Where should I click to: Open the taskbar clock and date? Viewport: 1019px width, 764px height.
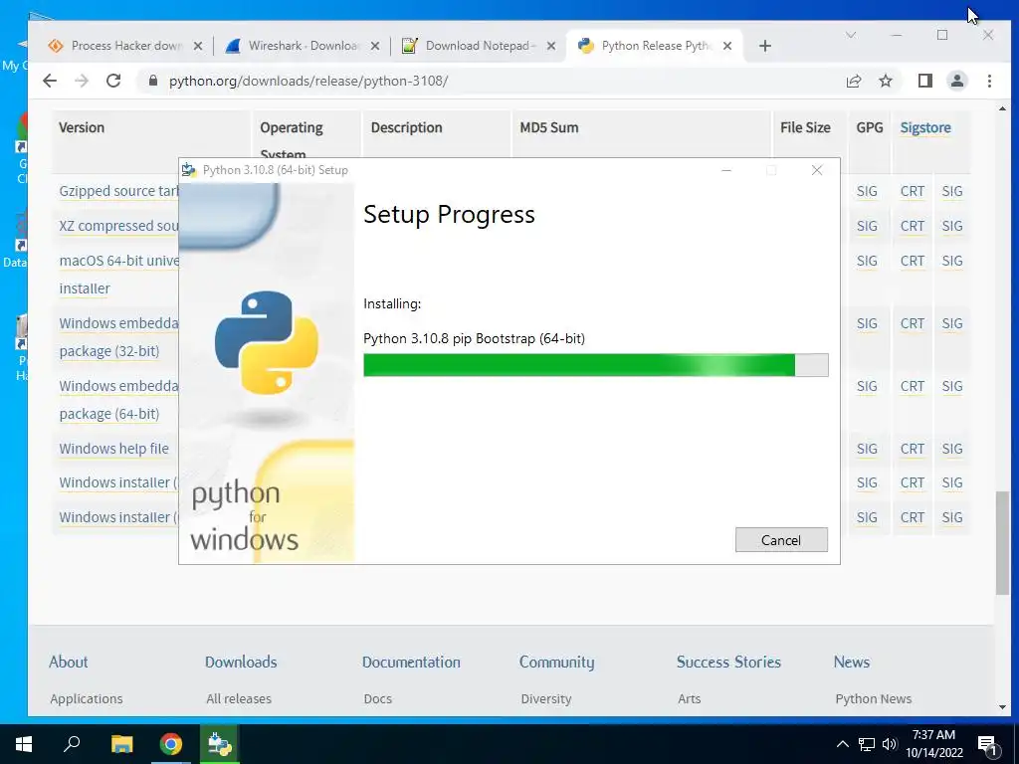point(933,744)
